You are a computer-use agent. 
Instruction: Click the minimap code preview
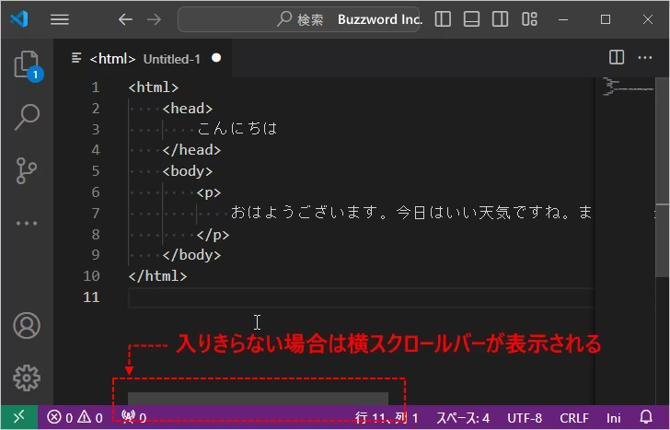click(626, 87)
